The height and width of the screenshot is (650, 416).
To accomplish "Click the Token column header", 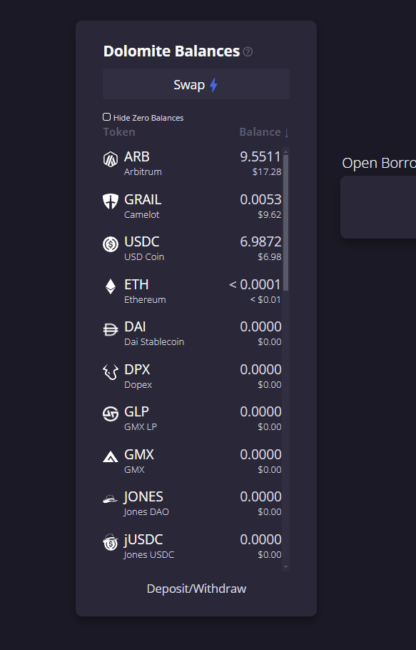I will point(119,132).
